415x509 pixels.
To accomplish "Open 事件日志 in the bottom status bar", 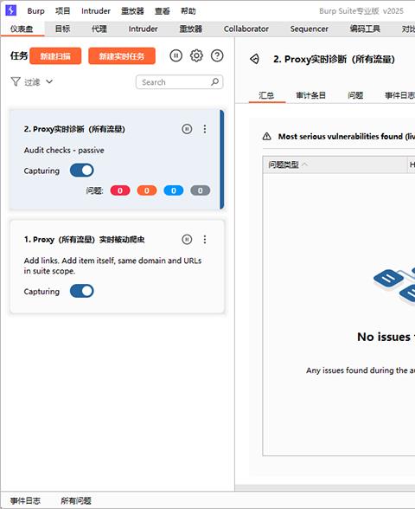I will coord(25,500).
